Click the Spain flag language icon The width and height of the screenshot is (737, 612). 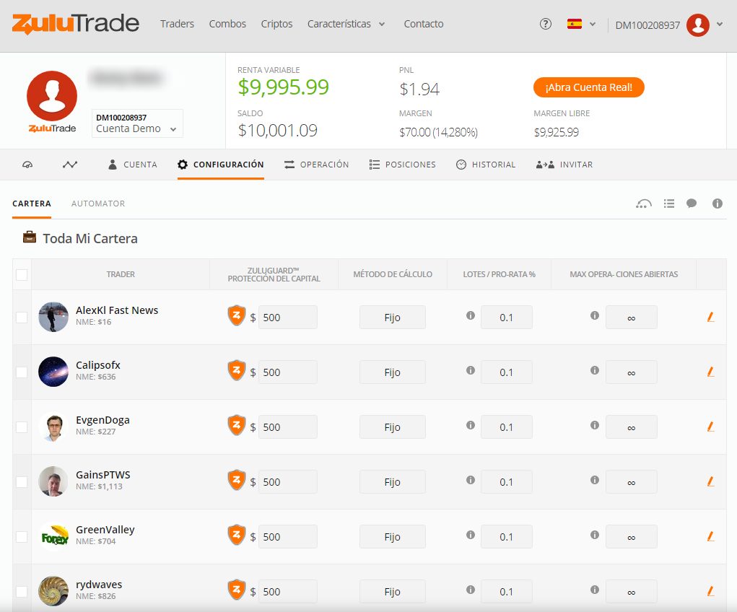click(x=575, y=24)
